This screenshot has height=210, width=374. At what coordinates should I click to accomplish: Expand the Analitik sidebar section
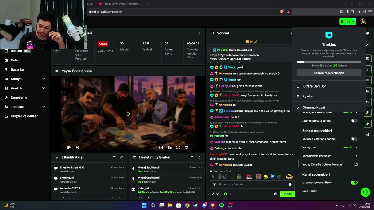click(25, 88)
